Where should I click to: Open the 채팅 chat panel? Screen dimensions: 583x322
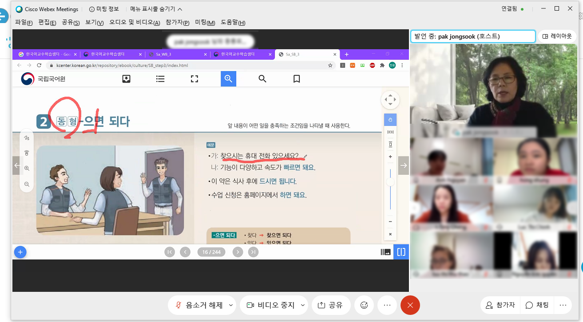537,305
